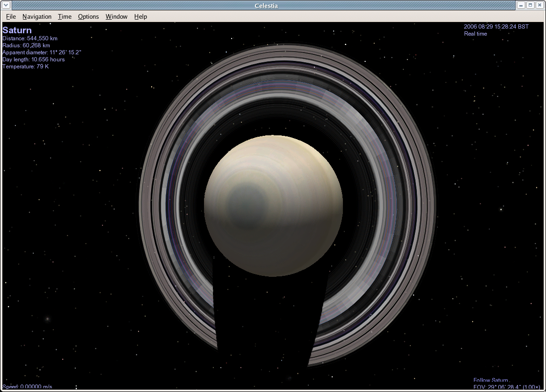Open the File menu
The height and width of the screenshot is (392, 546).
[x=11, y=16]
